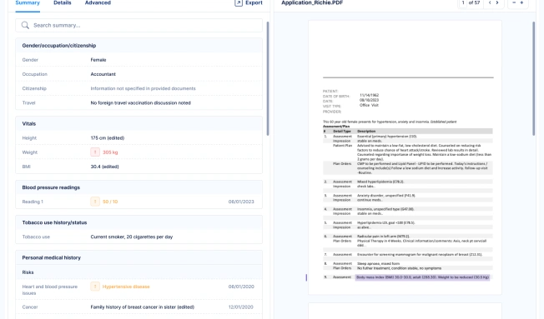
Task: Switch to the Advanced tab
Action: [98, 2]
